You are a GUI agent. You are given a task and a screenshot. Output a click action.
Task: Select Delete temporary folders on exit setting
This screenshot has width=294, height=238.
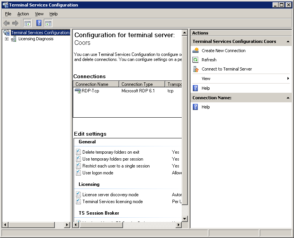pos(111,152)
